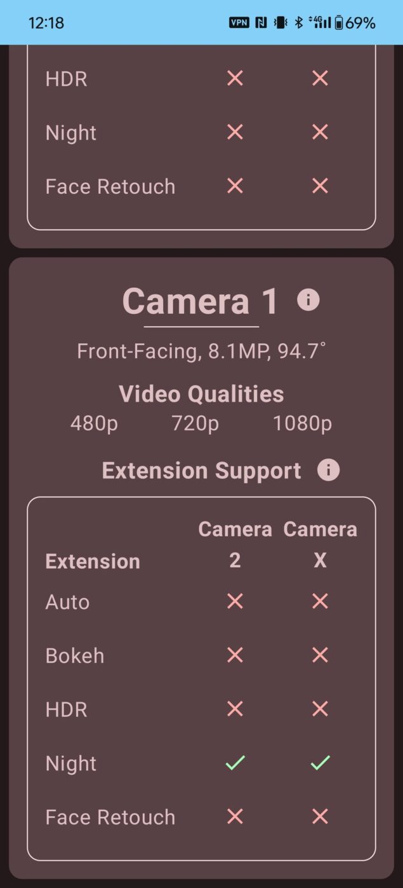
Task: Select the Camera X column header
Action: pyautogui.click(x=319, y=543)
